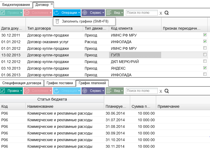
Task: Click the gear icon on upper Сервис button
Action: 85,13
